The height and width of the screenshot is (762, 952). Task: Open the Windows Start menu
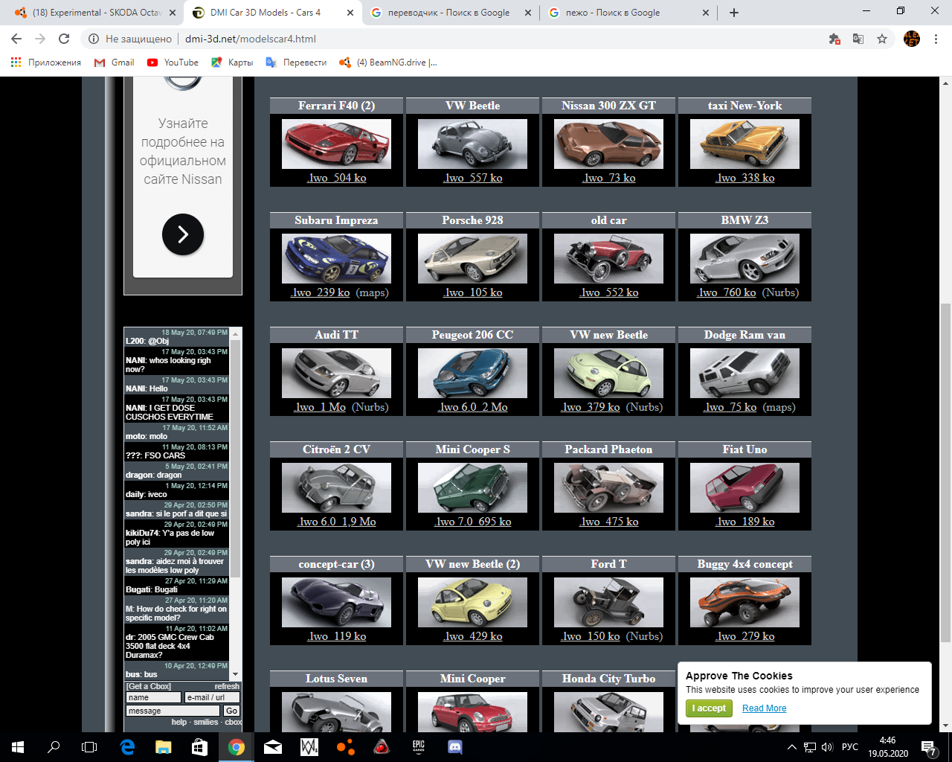18,747
